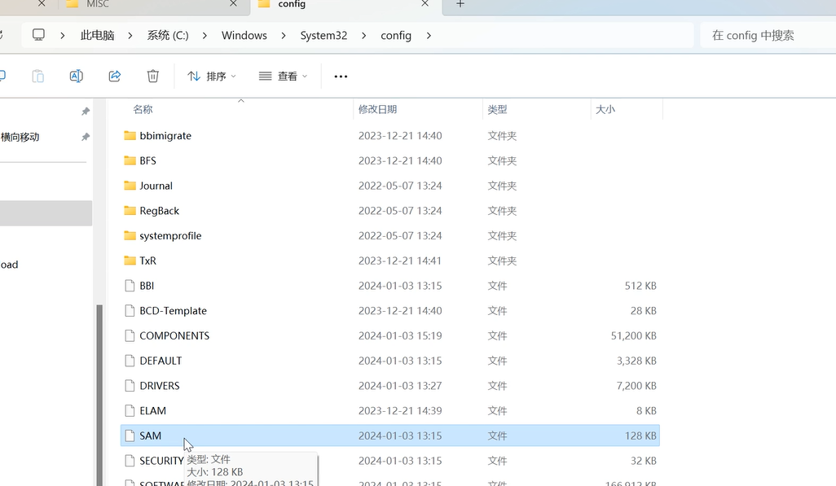Open the 排序 (Sort) dropdown
The width and height of the screenshot is (836, 486).
211,76
